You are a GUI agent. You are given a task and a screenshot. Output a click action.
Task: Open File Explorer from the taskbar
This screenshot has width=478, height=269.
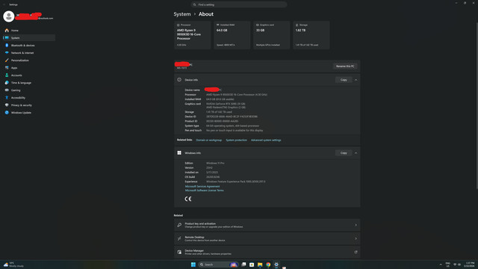(260, 265)
